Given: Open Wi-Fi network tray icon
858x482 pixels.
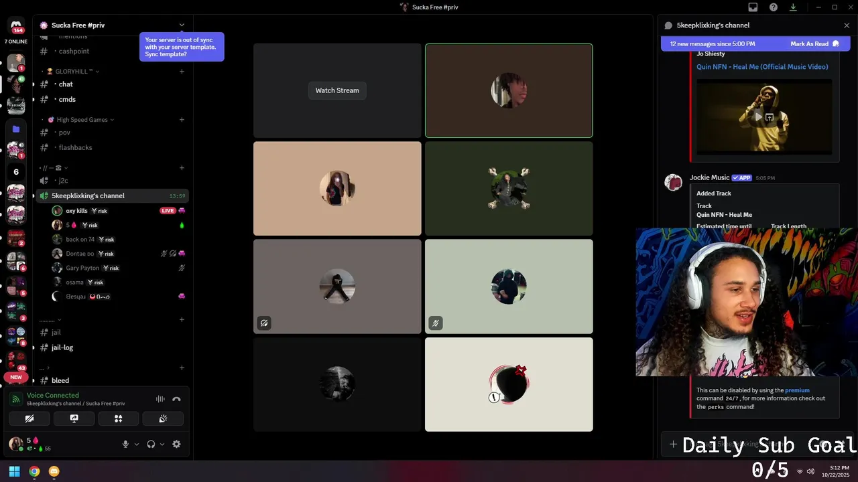Looking at the screenshot, I should pyautogui.click(x=799, y=471).
